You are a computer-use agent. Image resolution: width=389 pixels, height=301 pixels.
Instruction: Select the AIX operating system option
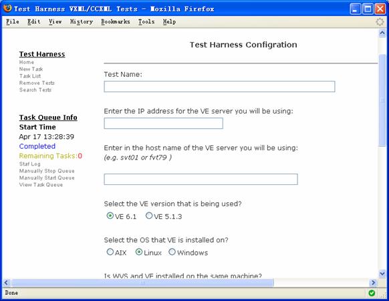click(x=110, y=252)
